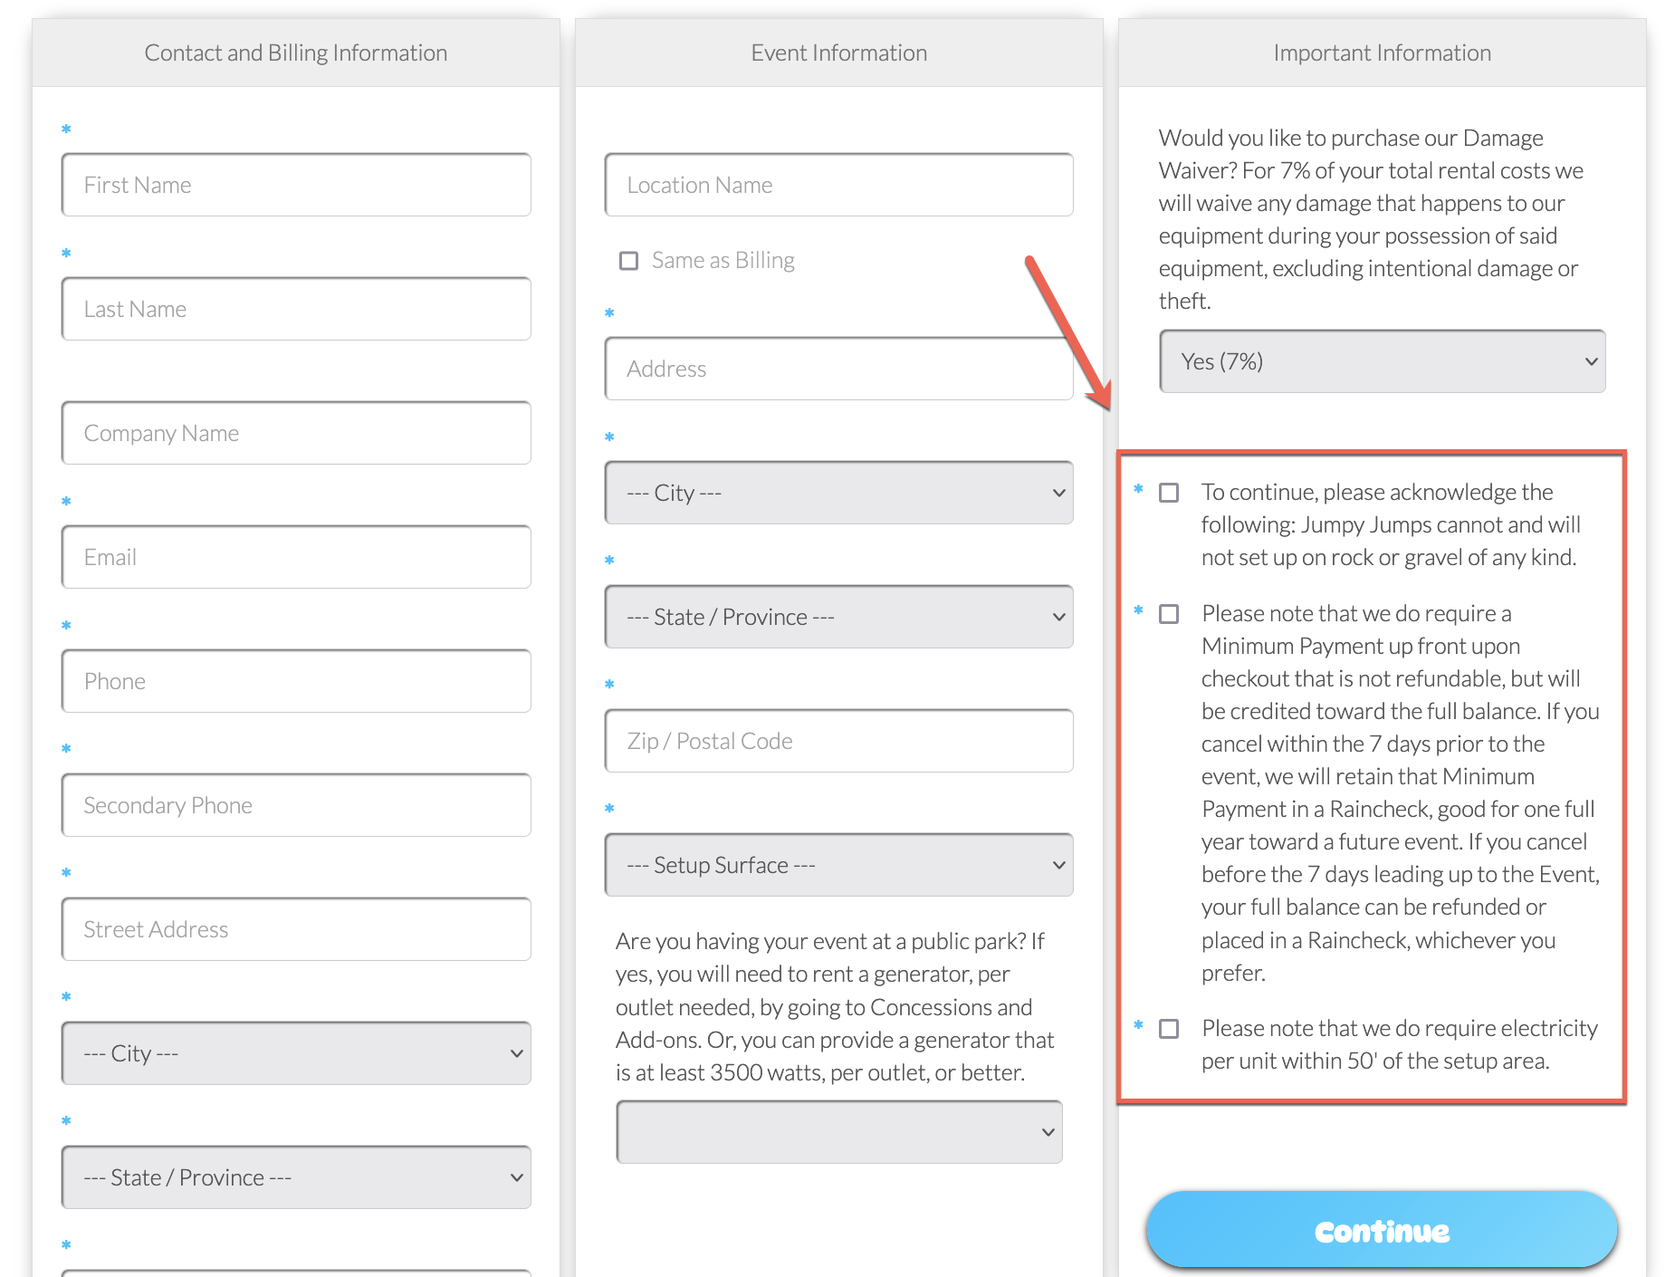Viewport: 1675px width, 1277px height.
Task: Focus the First Name field
Action: click(x=296, y=185)
